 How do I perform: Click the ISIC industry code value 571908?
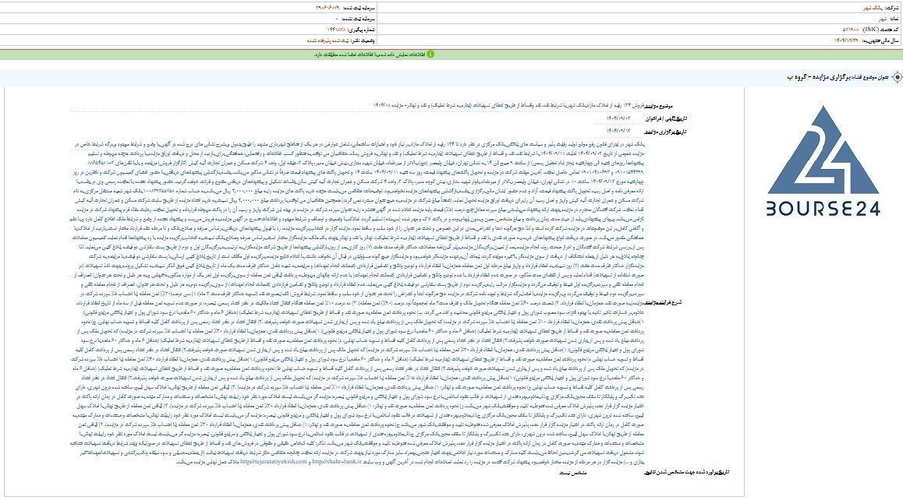852,30
